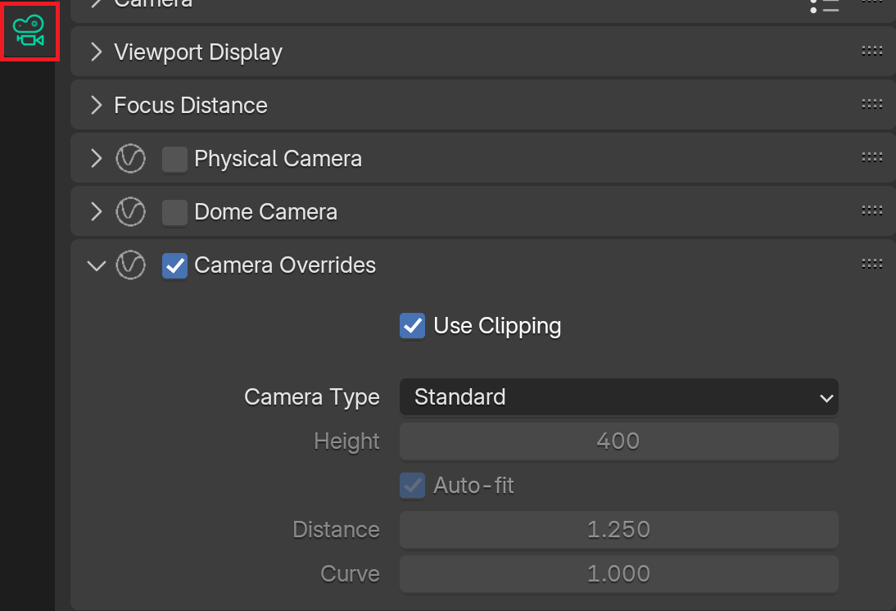Screen dimensions: 896x611
Task: Expand the Dome Camera panel
Action: pyautogui.click(x=97, y=211)
